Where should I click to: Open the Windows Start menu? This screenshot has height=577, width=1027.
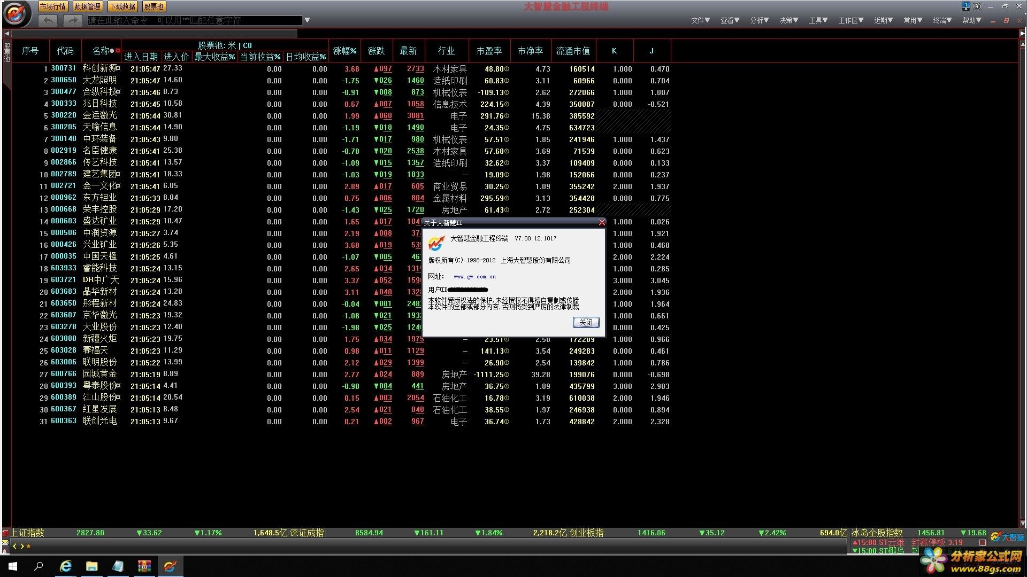tap(13, 566)
